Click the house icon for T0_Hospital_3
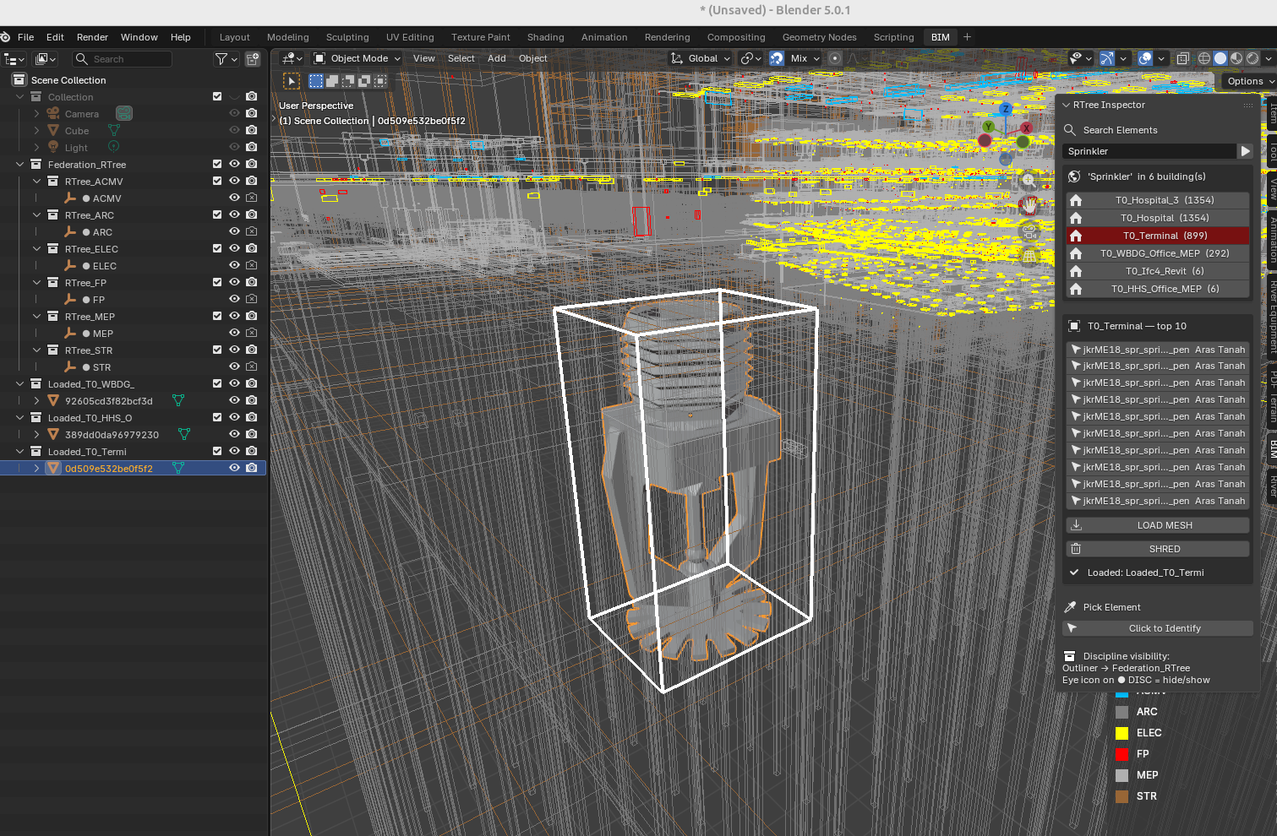This screenshot has width=1277, height=836. point(1076,200)
